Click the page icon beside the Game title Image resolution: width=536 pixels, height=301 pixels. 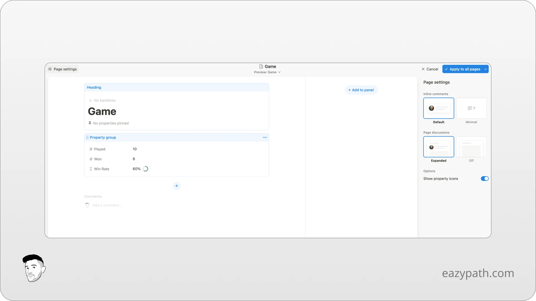[x=261, y=66]
